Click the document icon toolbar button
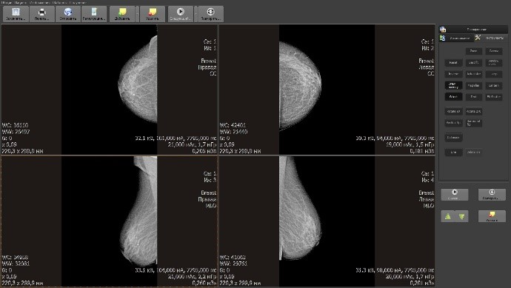 pyautogui.click(x=94, y=14)
